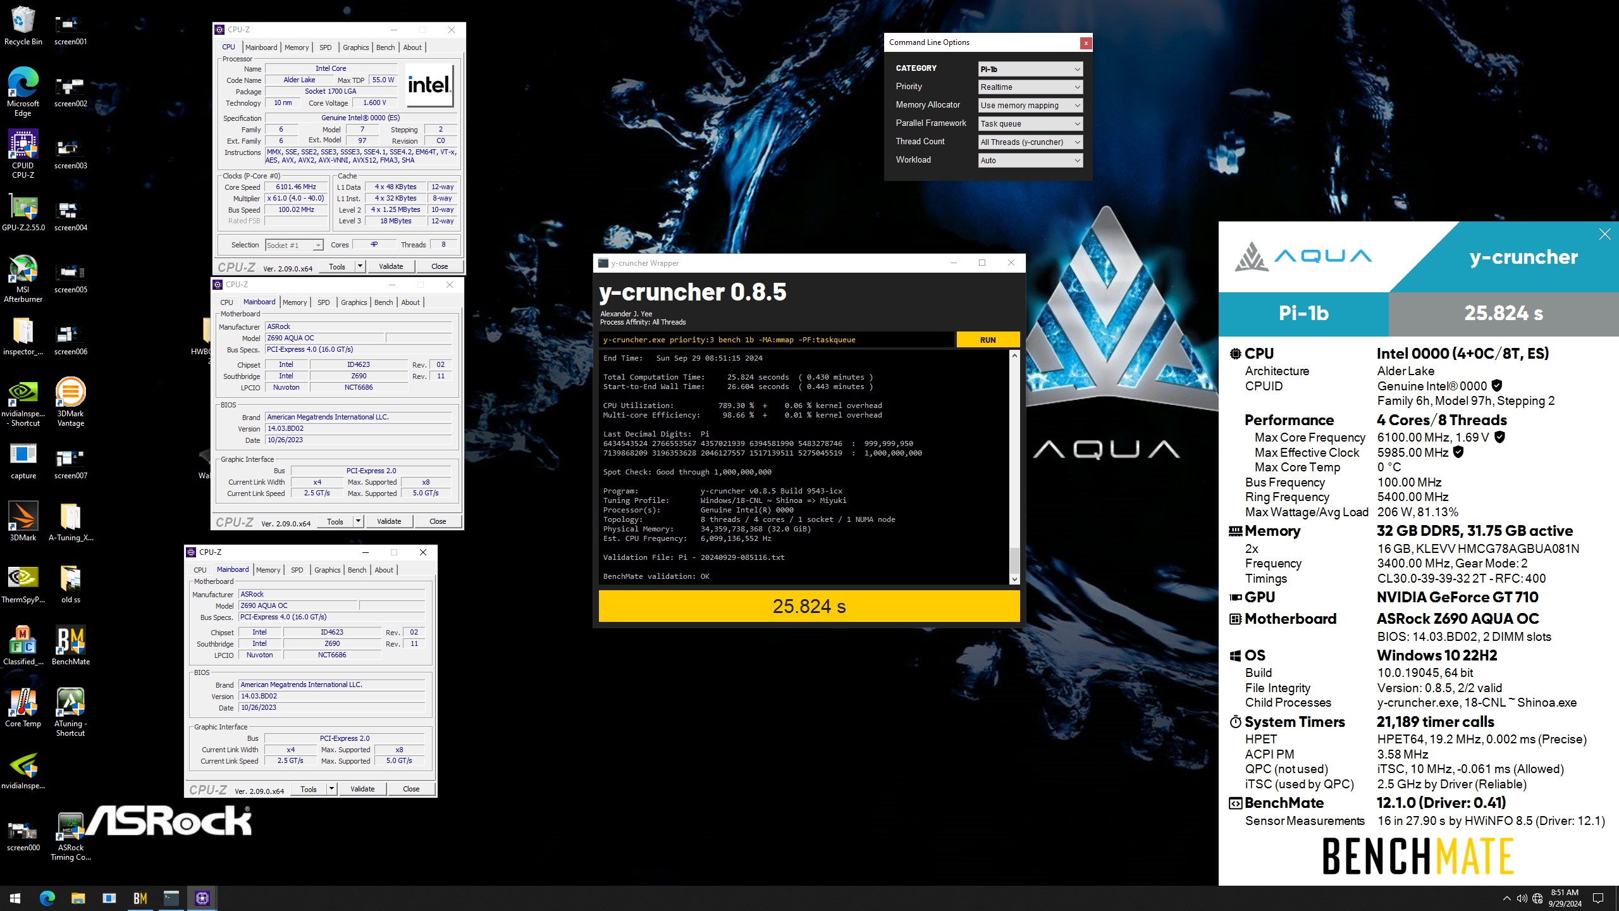Expand Tools arrow in bottom CPU-Z window
Viewport: 1619px width, 911px height.
pos(331,789)
